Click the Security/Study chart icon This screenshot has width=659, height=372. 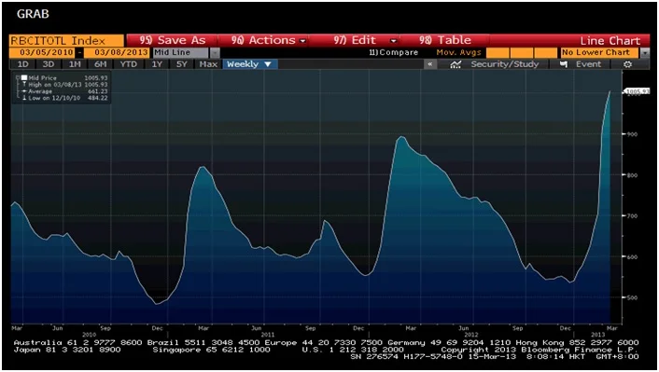(x=456, y=64)
